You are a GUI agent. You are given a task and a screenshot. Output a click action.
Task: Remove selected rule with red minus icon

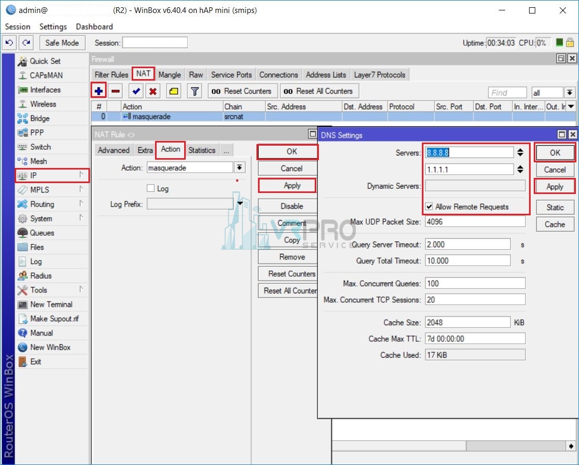(115, 91)
